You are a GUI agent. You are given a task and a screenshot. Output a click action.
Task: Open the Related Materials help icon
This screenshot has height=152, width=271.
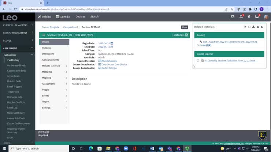[262, 27]
